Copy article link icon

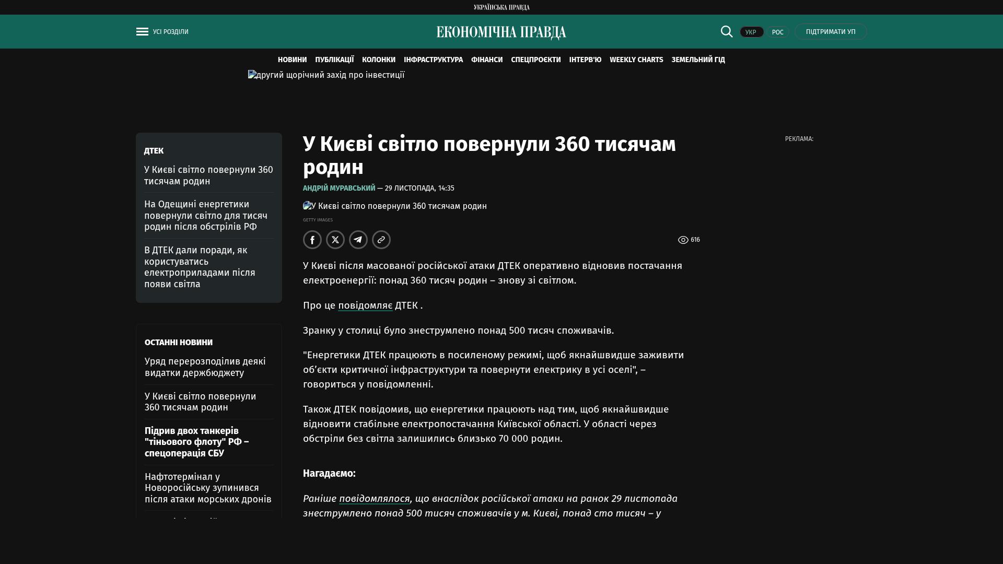(381, 240)
